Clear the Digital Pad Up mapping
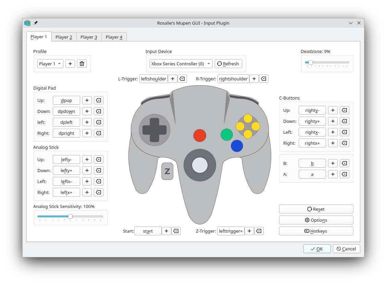 pos(99,100)
